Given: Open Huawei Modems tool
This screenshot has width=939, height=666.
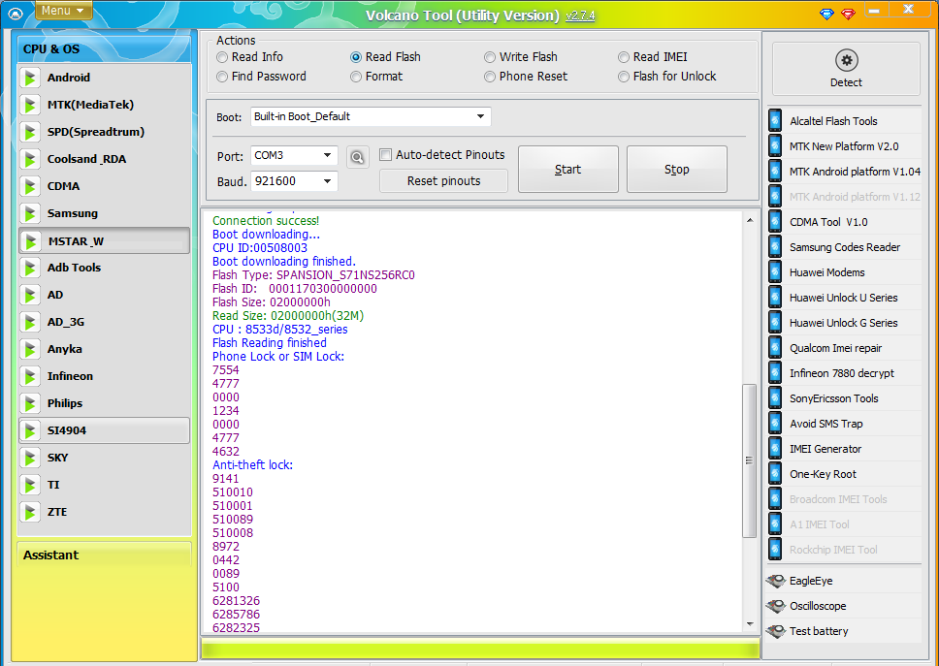Looking at the screenshot, I should pos(844,272).
